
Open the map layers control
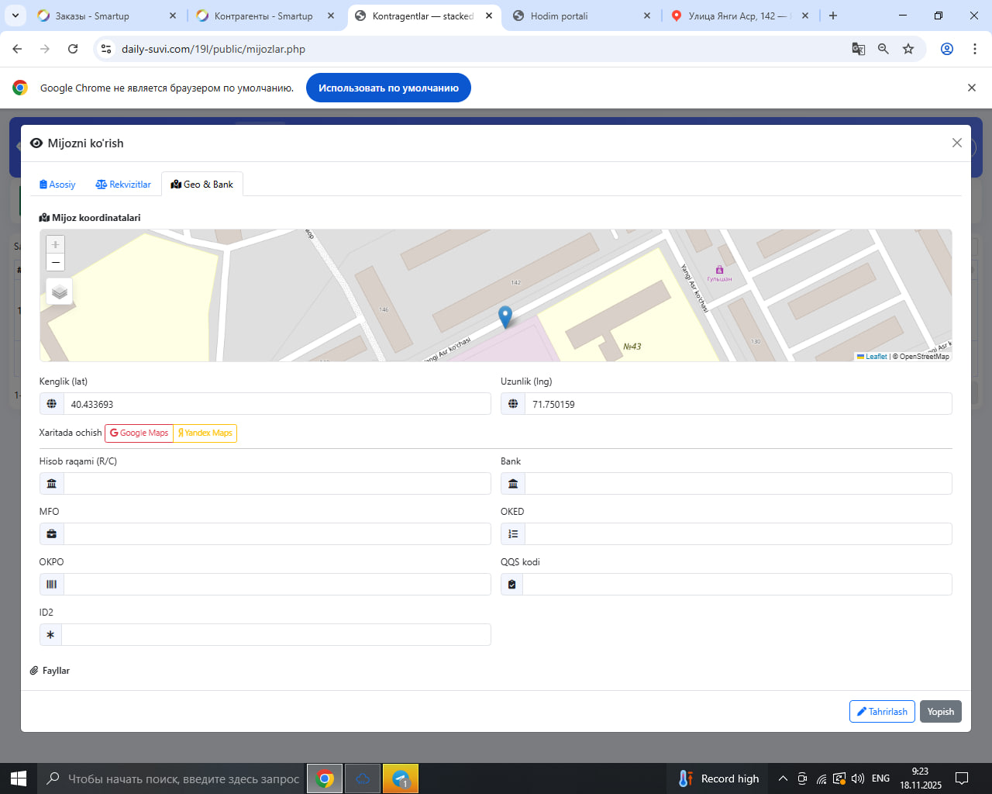click(60, 292)
